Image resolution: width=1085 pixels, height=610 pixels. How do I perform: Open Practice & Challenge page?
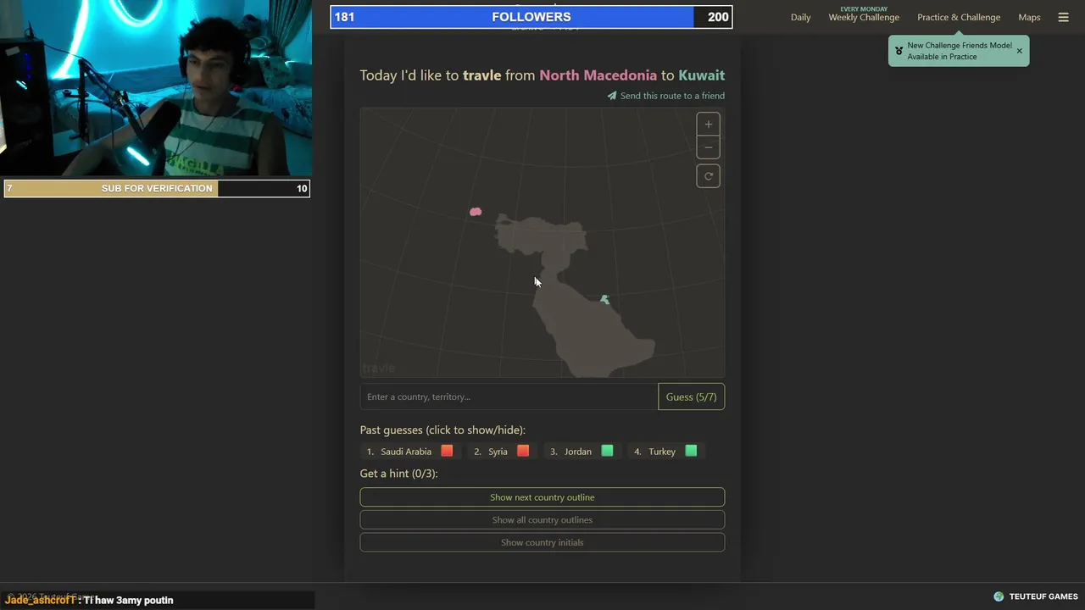pyautogui.click(x=959, y=17)
